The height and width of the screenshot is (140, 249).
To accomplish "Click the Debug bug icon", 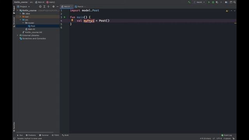I will (x=213, y=2).
